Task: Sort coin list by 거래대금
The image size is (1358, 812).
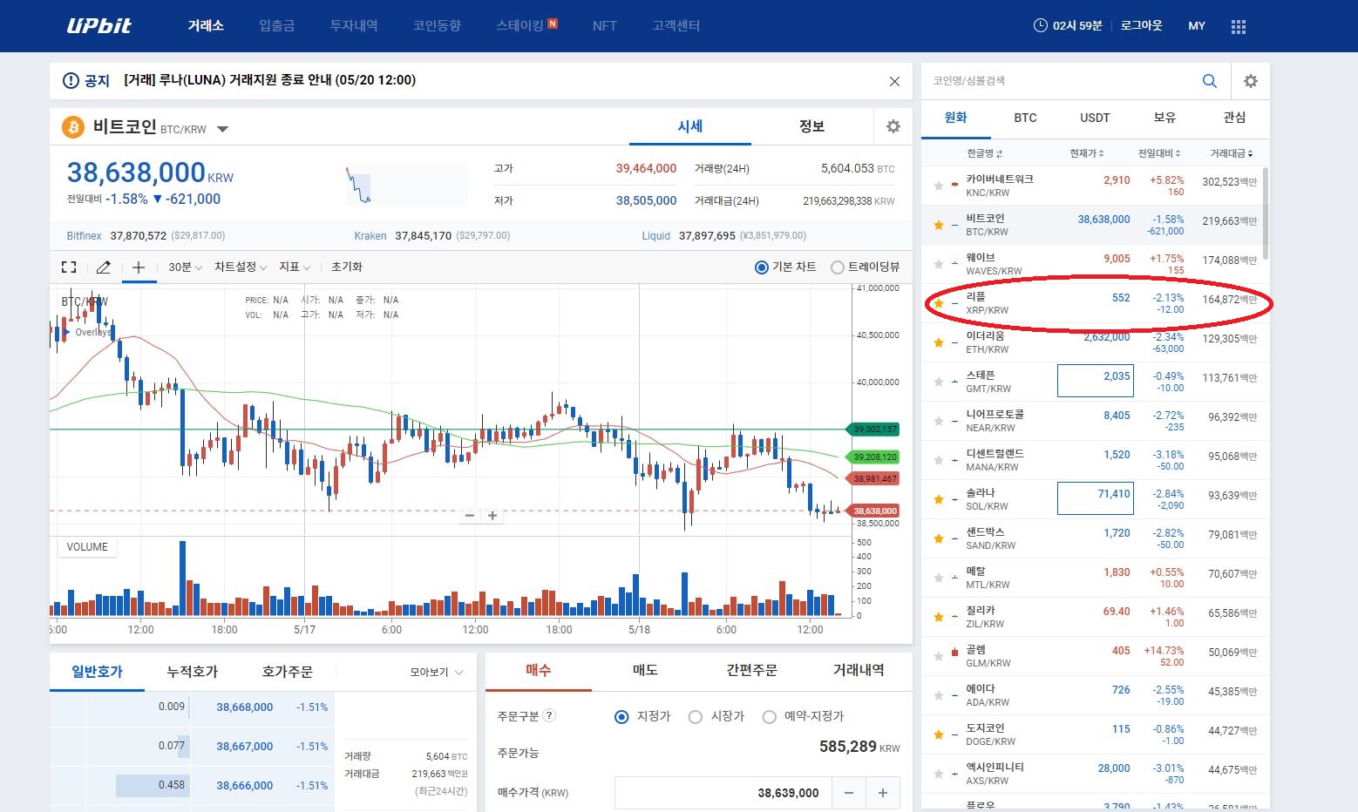Action: tap(1231, 153)
